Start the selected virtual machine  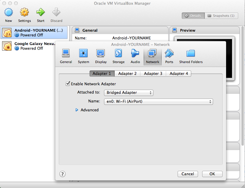40,12
